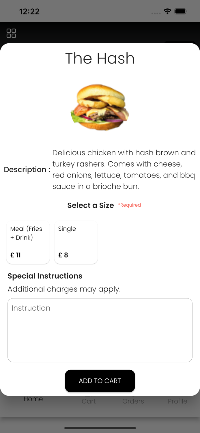View Orders via the bottom navigation icon
The height and width of the screenshot is (433, 200).
point(133,401)
